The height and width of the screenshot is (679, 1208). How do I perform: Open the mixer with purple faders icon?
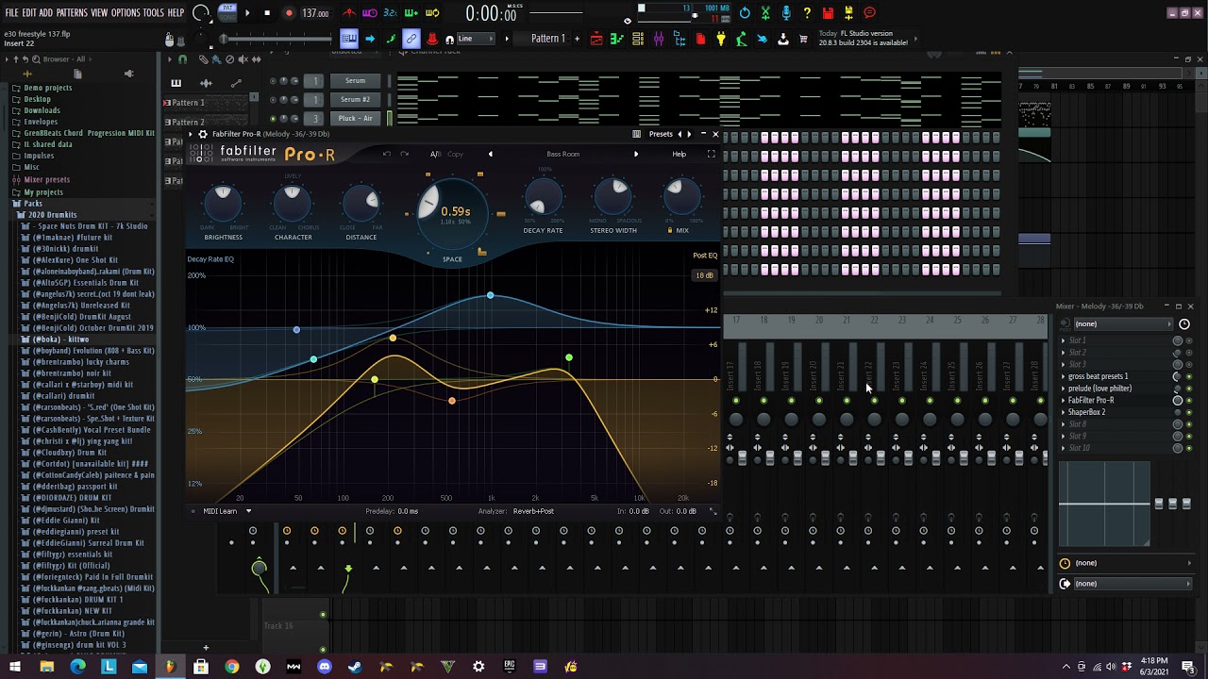pyautogui.click(x=658, y=39)
